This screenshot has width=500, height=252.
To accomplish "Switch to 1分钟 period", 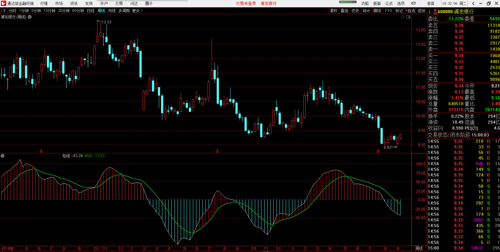I will coord(24,11).
